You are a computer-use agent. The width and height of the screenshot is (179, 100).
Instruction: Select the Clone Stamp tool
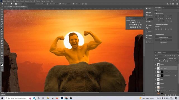[2, 31]
